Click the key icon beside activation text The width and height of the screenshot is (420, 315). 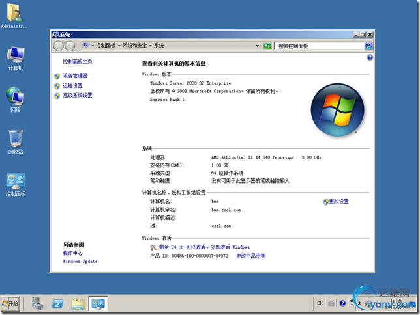pos(153,247)
